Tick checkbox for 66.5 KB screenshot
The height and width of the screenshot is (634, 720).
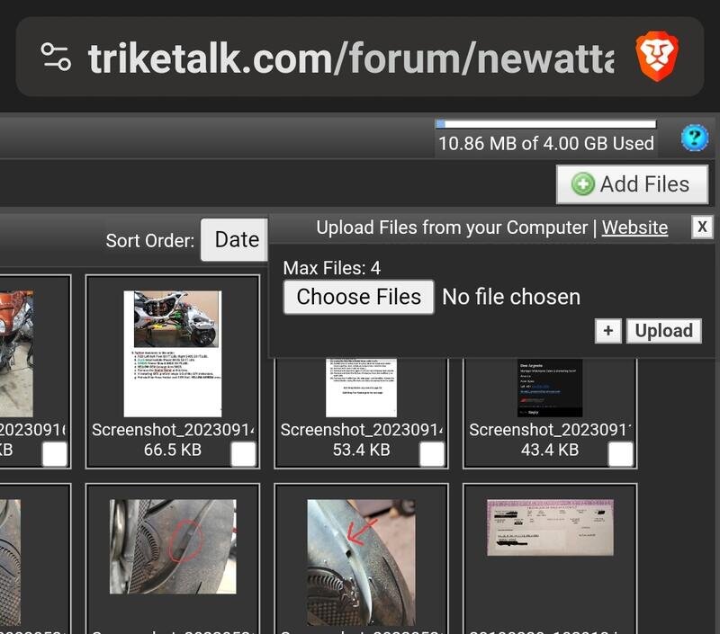243,454
